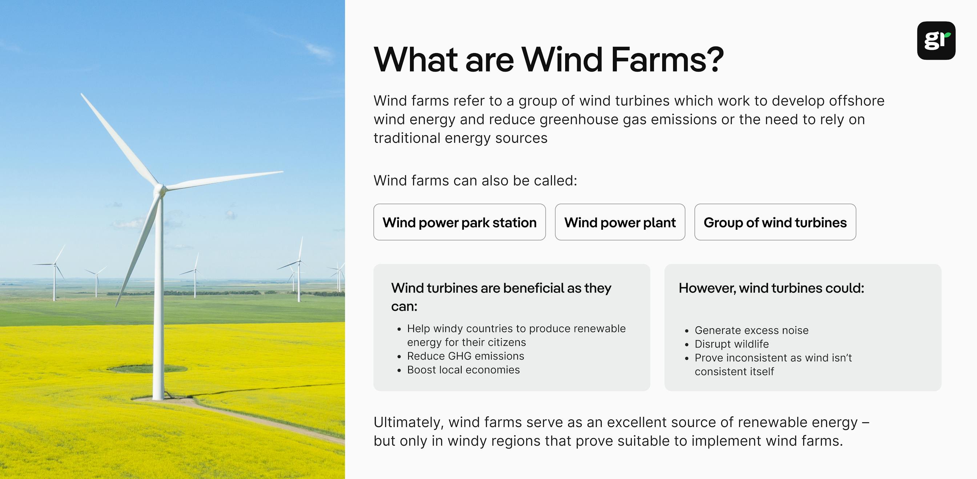This screenshot has height=479, width=977.
Task: Click the 'Ultimately, wind farms serve' closing paragraph
Action: click(x=621, y=432)
